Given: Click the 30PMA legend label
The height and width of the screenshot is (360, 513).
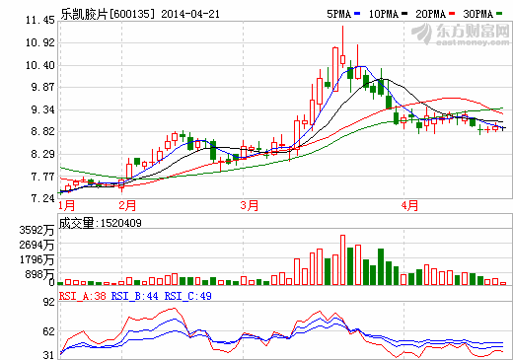Looking at the screenshot, I should coord(478,14).
